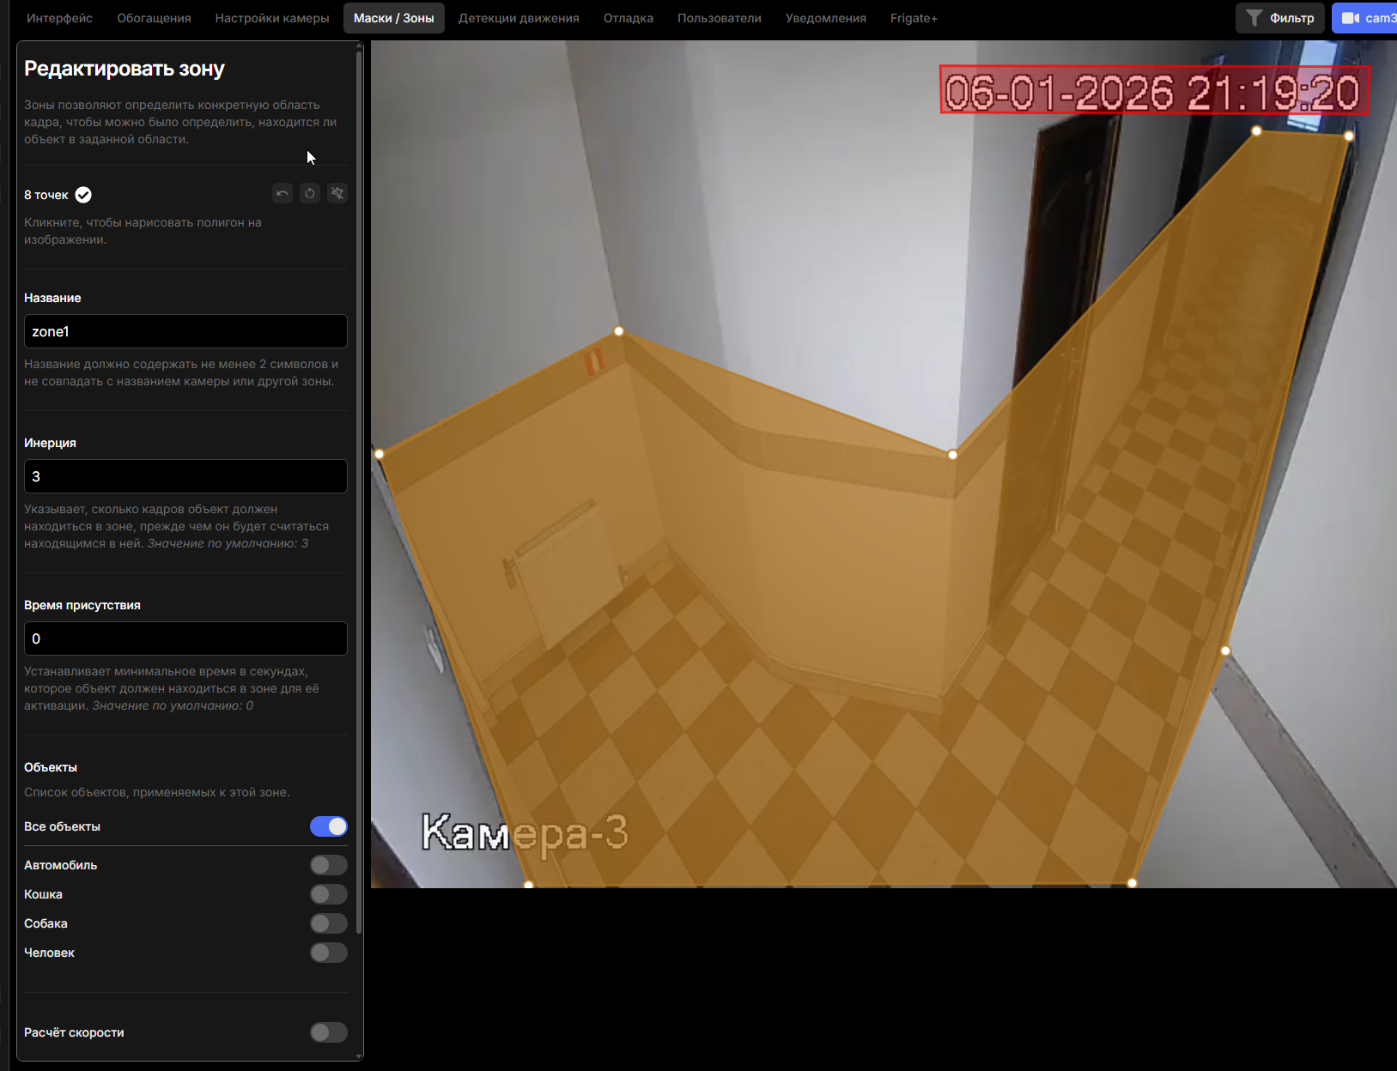This screenshot has width=1397, height=1071.
Task: Turn on the Расчёт скорости switch
Action: point(329,1032)
